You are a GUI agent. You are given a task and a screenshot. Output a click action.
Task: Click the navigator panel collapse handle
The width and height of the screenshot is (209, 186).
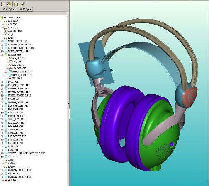(x=69, y=103)
